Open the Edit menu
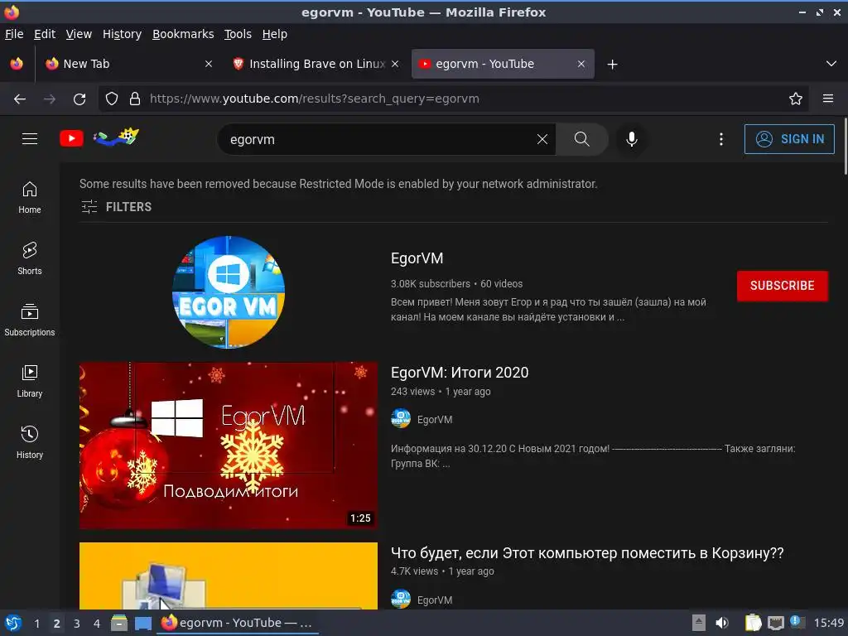Image resolution: width=848 pixels, height=636 pixels. tap(45, 34)
